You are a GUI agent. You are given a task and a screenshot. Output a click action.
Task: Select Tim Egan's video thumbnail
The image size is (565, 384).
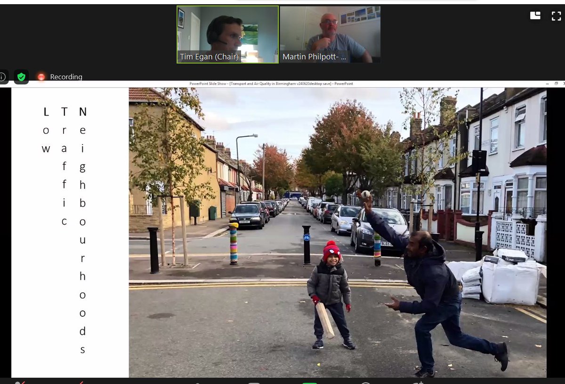click(x=226, y=33)
